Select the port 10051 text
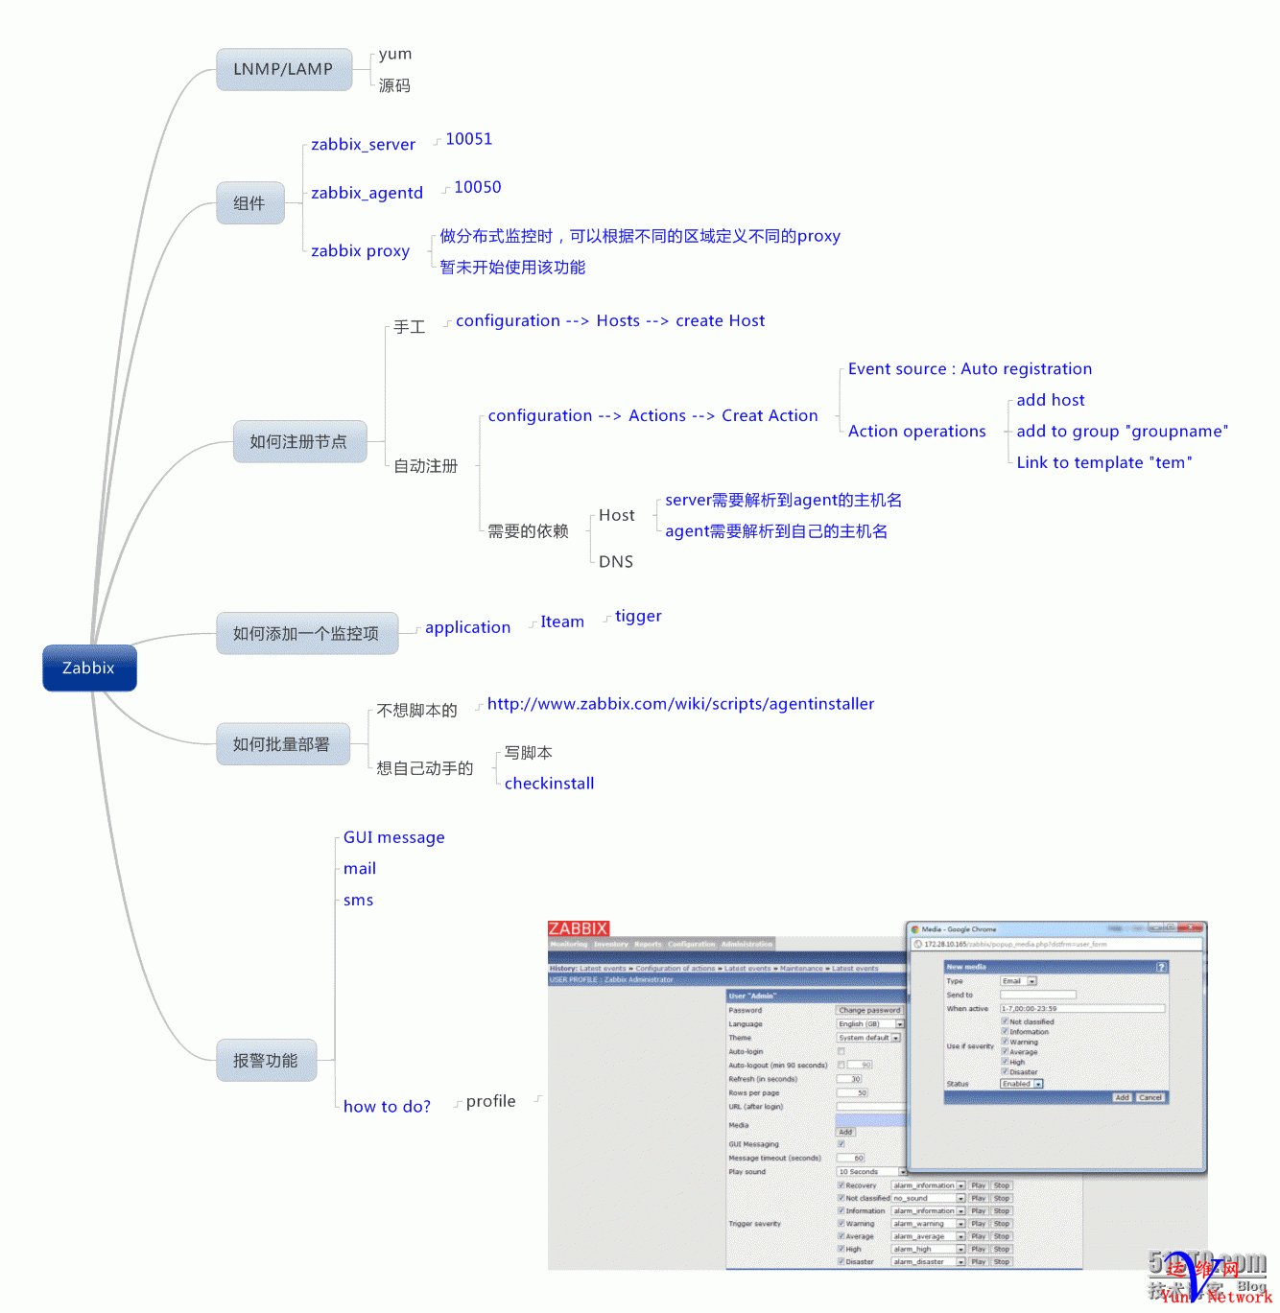The image size is (1280, 1313). 469,139
